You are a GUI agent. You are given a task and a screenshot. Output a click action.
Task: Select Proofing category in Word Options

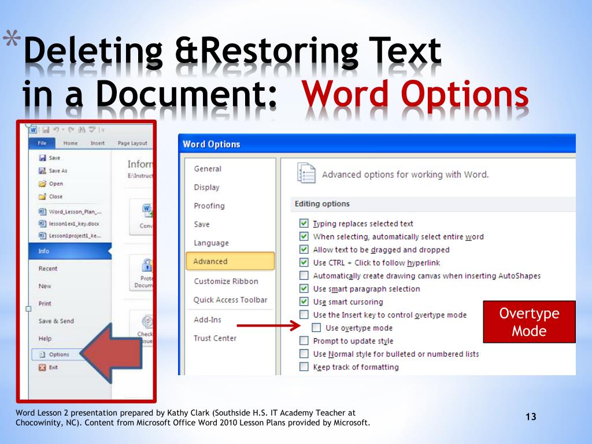pos(209,206)
